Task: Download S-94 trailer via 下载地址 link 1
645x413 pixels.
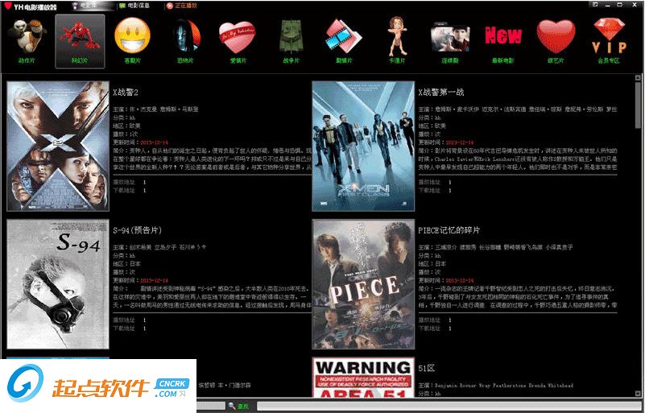Action: pos(144,328)
